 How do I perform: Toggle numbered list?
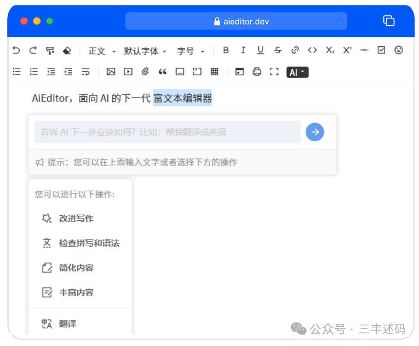(x=34, y=72)
